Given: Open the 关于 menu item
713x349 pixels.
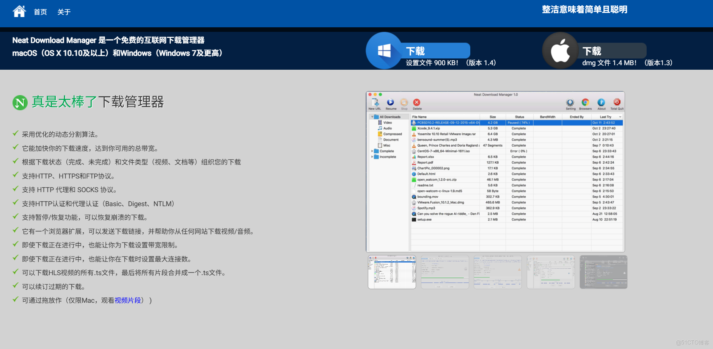Looking at the screenshot, I should 64,12.
